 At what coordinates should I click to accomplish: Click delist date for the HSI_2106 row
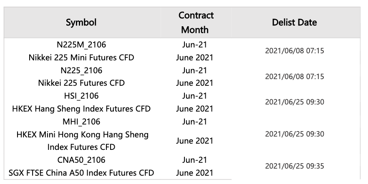click(295, 102)
